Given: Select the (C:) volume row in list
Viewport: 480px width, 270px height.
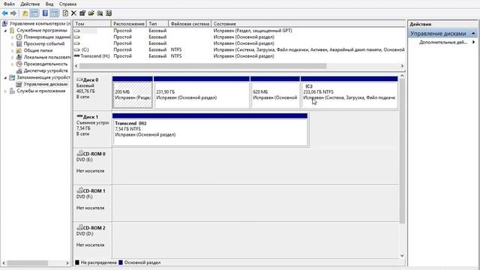Looking at the screenshot, I should click(239, 49).
